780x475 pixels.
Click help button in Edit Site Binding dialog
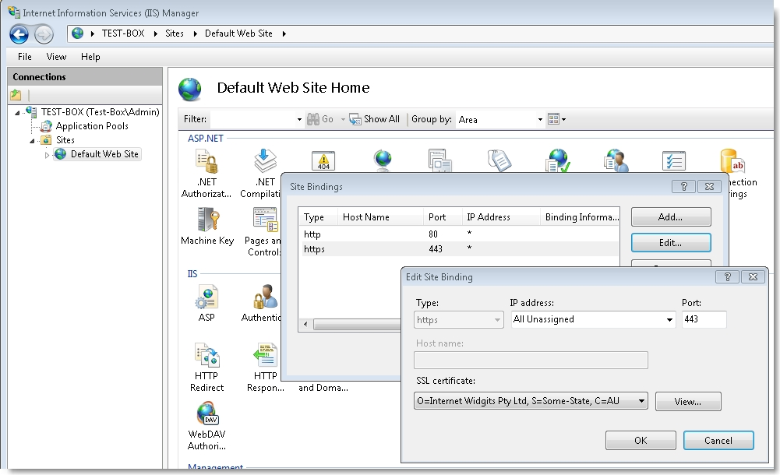click(728, 276)
